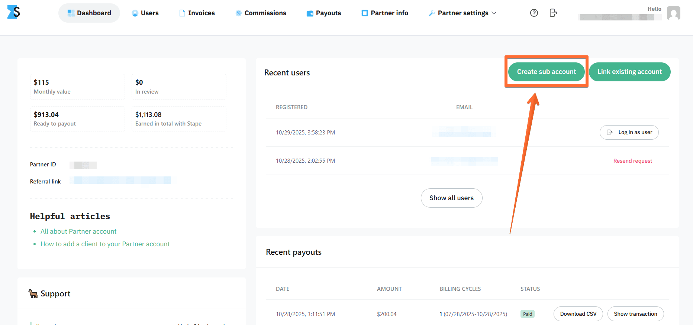Click the 10/28/2025, 2:02:55 PM registered date

(305, 161)
